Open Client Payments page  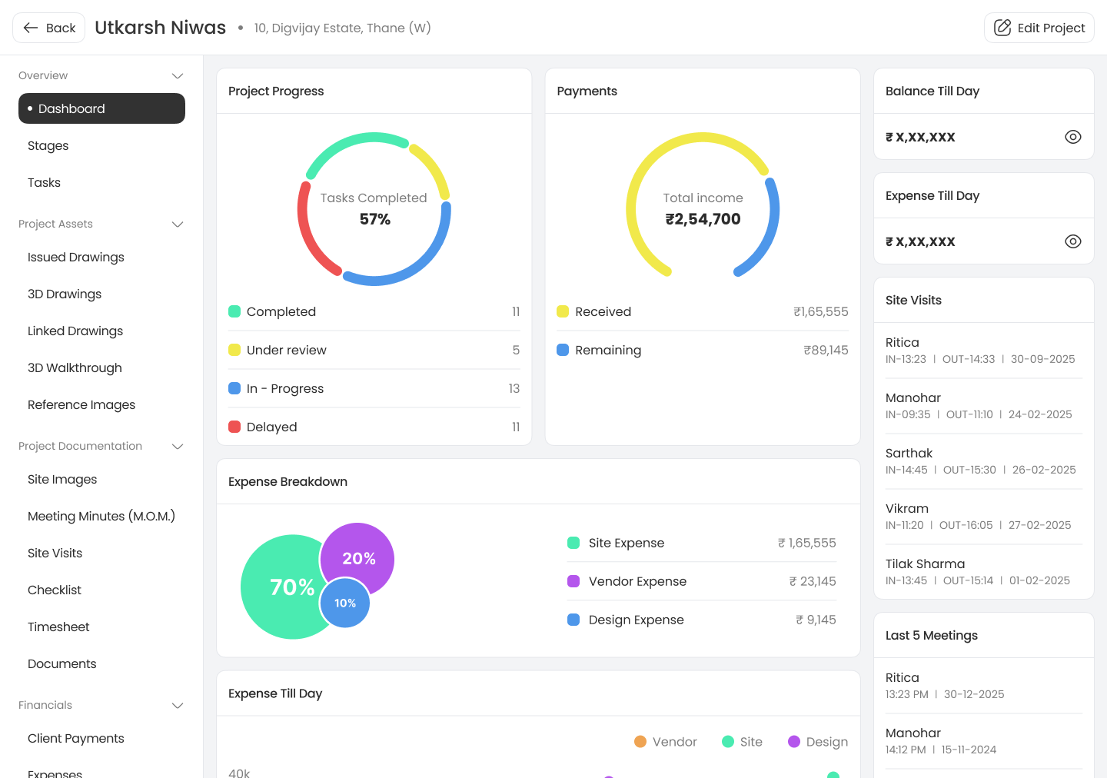(76, 739)
